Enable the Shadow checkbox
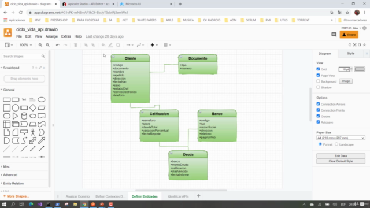Screen dimensions: 370x208 tap(318, 87)
